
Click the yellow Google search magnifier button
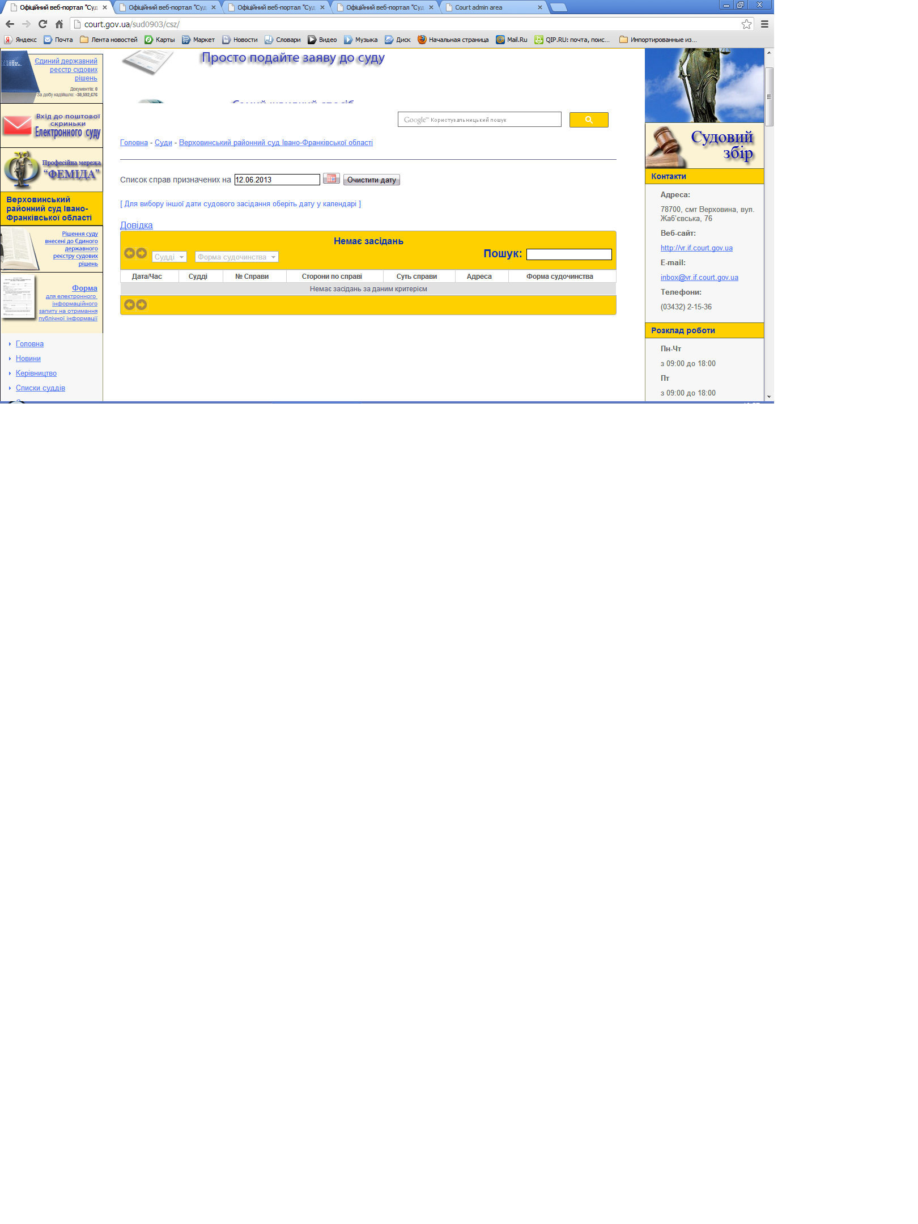588,120
